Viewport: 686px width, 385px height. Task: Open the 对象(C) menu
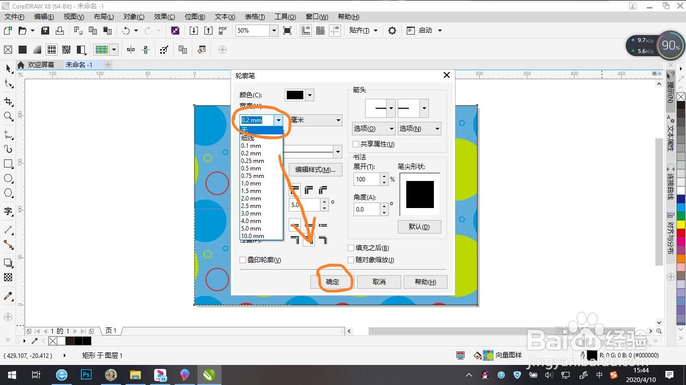(x=134, y=17)
